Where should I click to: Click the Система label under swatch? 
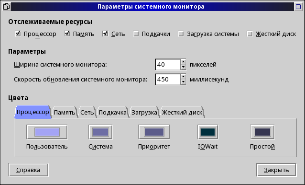click(100, 147)
